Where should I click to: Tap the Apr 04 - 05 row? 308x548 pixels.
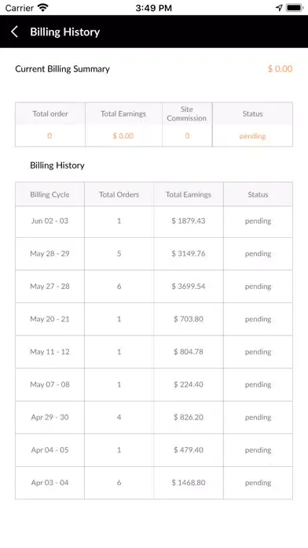(x=154, y=450)
